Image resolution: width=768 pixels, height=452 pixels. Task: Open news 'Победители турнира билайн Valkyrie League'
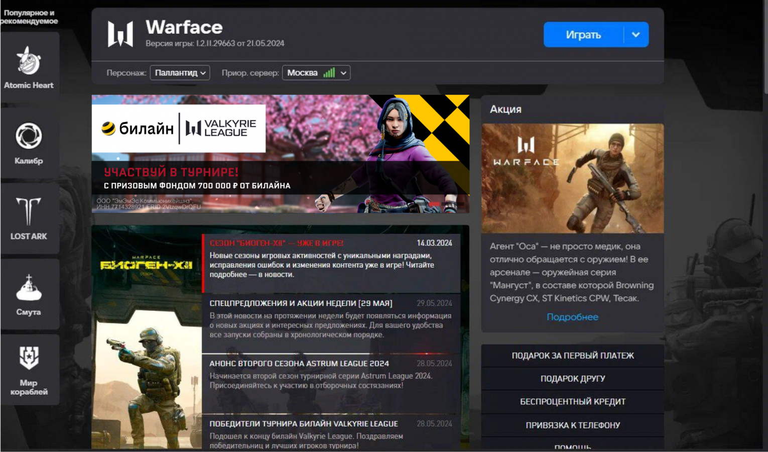click(x=331, y=432)
